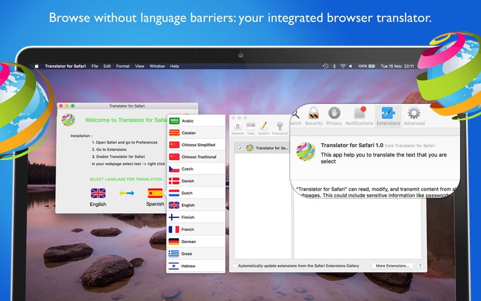Select Dutch from the language list
Screen dimensions: 481x301
[x=196, y=193]
